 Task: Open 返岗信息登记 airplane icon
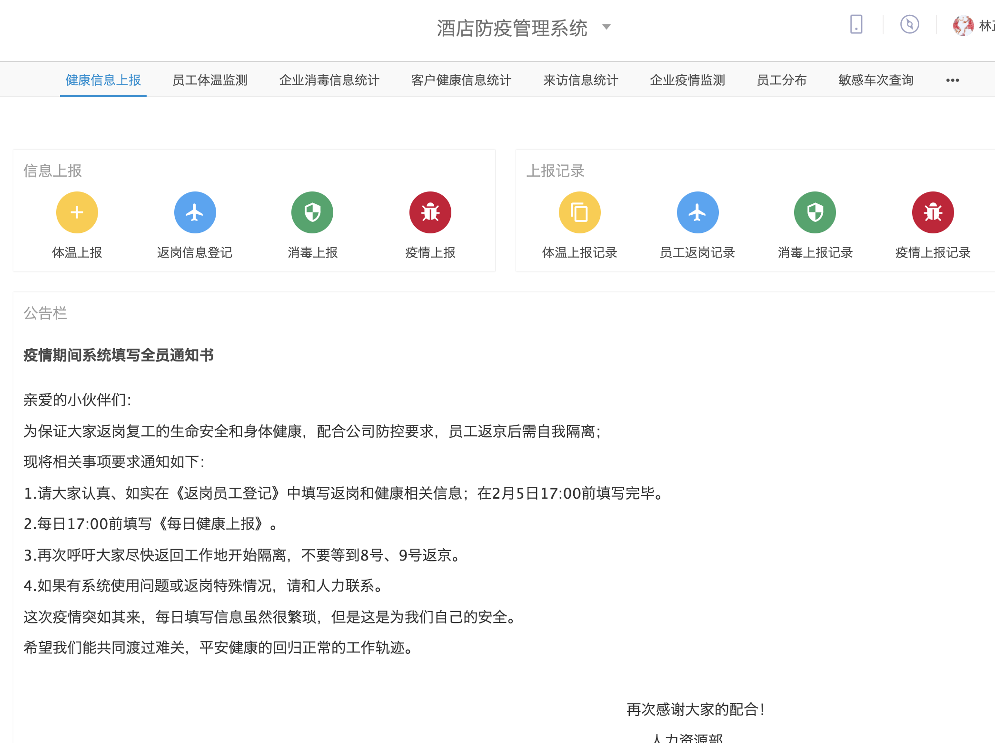pyautogui.click(x=195, y=212)
